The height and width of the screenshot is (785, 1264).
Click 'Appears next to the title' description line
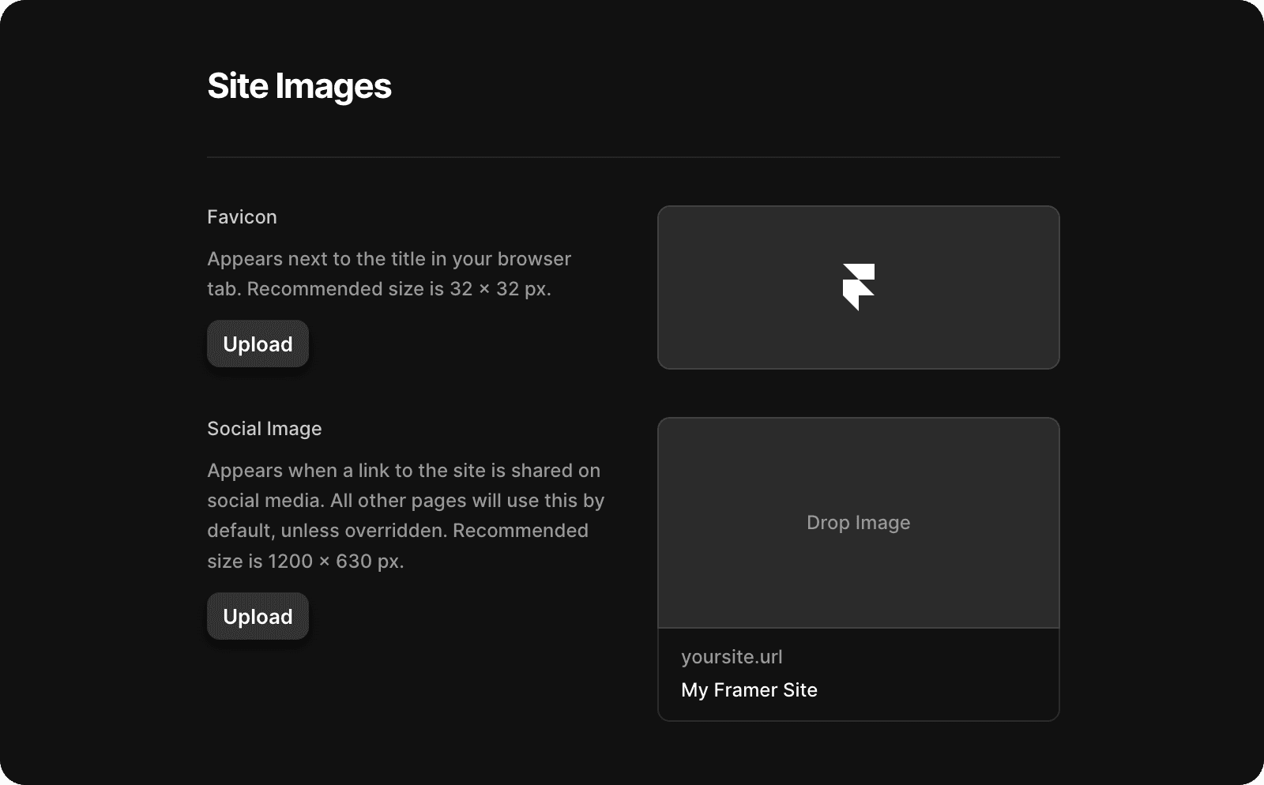click(x=389, y=259)
